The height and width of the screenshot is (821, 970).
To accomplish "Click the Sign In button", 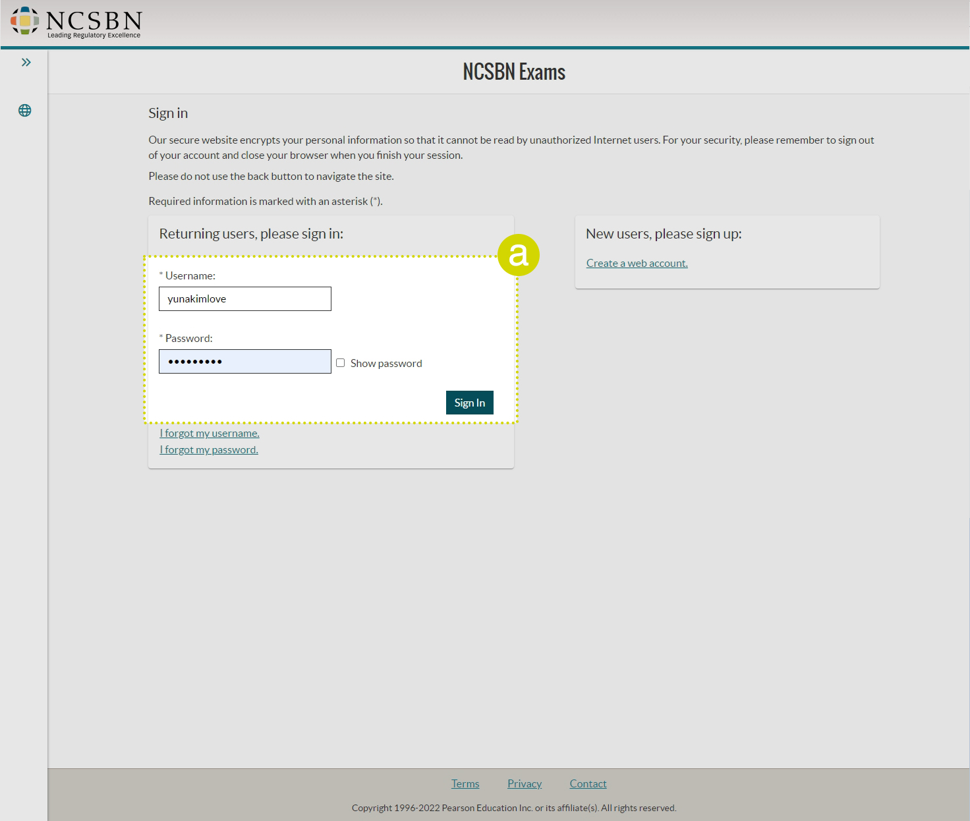I will coord(470,403).
